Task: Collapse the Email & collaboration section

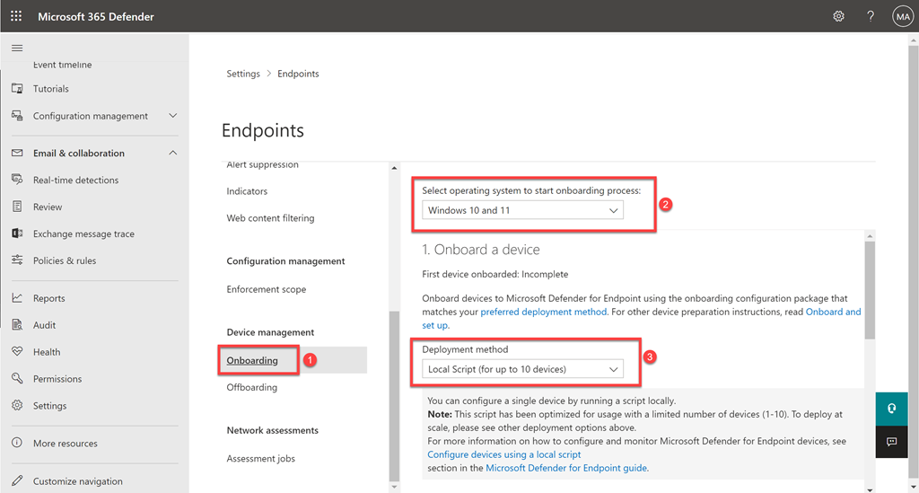Action: click(173, 154)
